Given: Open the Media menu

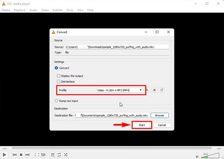Looking at the screenshot, I should pyautogui.click(x=6, y=10).
